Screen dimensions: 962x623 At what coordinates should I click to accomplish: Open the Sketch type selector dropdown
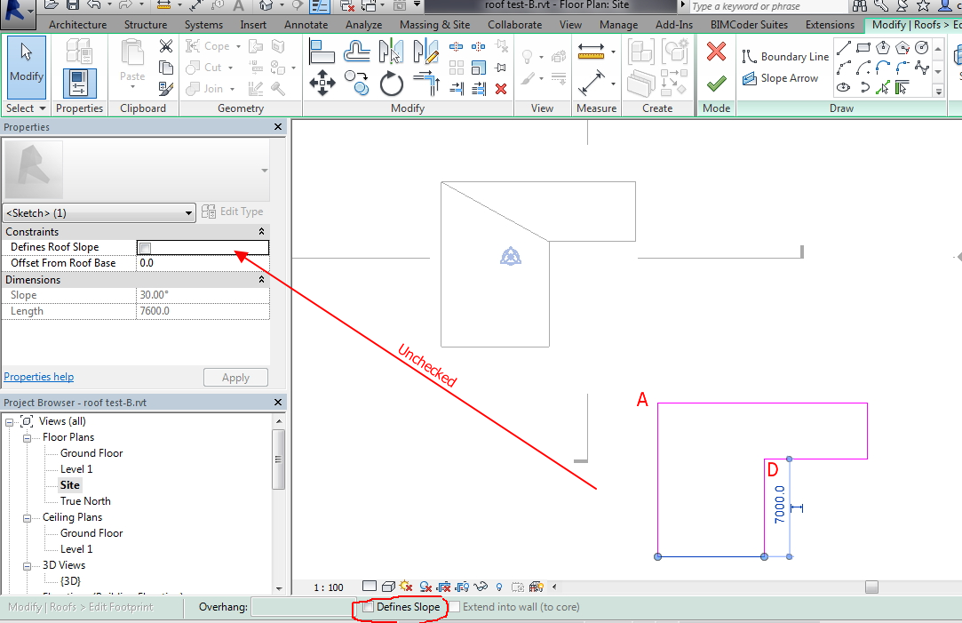pyautogui.click(x=99, y=213)
